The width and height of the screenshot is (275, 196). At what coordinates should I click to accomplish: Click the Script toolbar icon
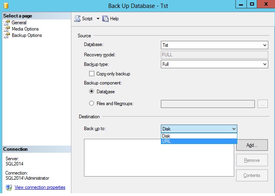pyautogui.click(x=77, y=19)
